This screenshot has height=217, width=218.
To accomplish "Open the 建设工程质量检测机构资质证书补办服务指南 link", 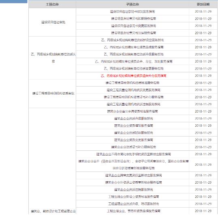I will (133, 97).
